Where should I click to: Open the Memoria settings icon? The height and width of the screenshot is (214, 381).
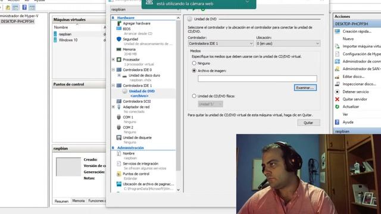point(119,49)
